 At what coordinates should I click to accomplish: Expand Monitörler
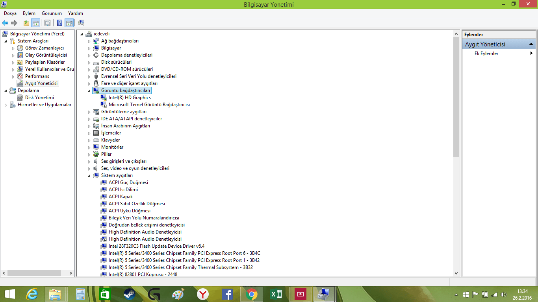[x=89, y=147]
